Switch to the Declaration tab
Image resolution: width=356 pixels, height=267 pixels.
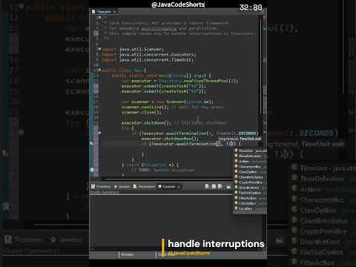point(144,186)
